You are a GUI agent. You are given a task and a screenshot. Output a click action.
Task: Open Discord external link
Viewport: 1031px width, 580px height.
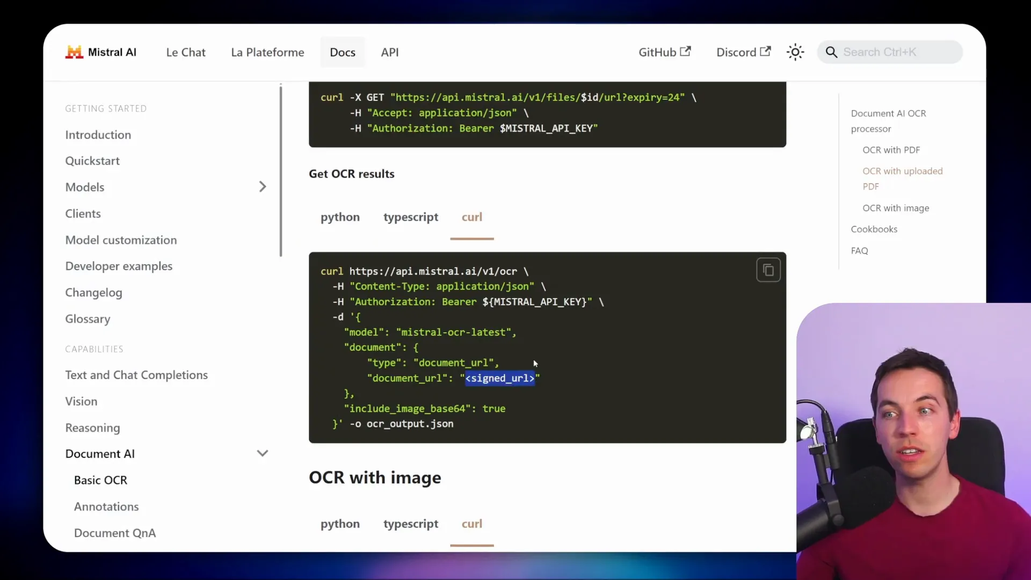coord(744,52)
